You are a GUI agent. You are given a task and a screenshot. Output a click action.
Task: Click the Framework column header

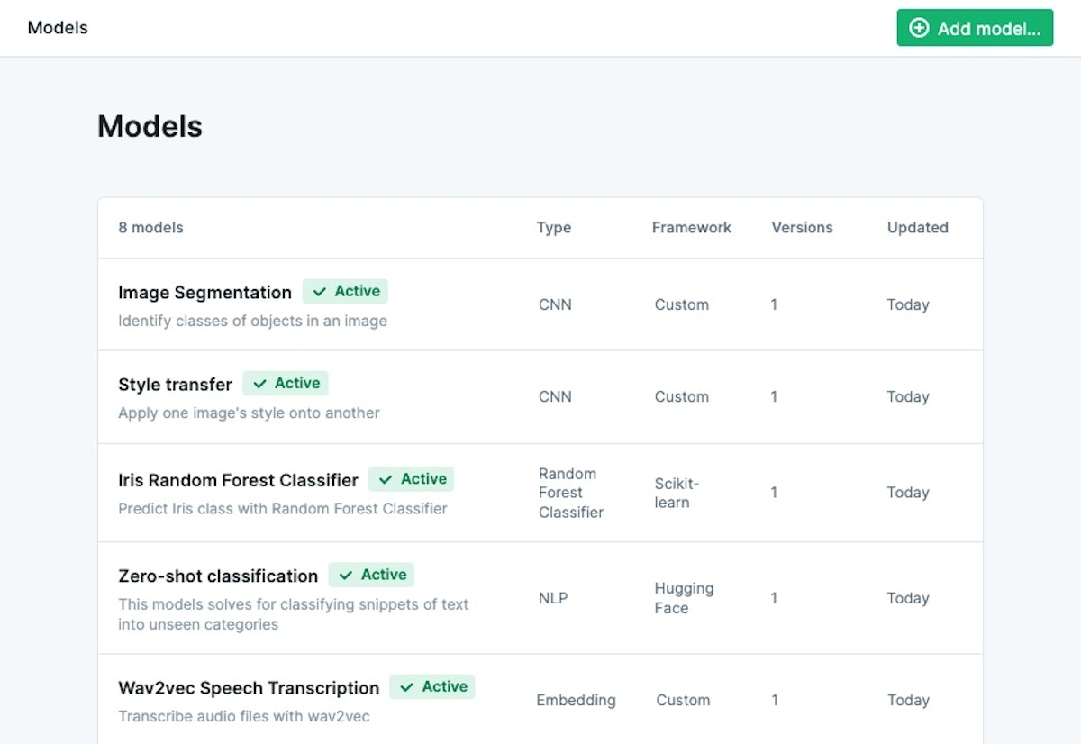pyautogui.click(x=692, y=228)
